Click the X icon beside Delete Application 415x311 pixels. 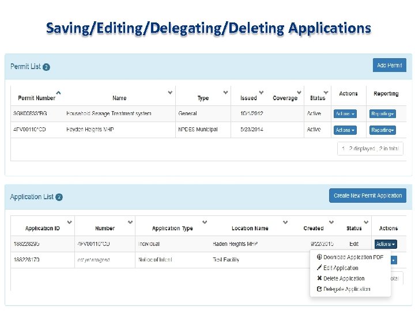[x=319, y=278]
